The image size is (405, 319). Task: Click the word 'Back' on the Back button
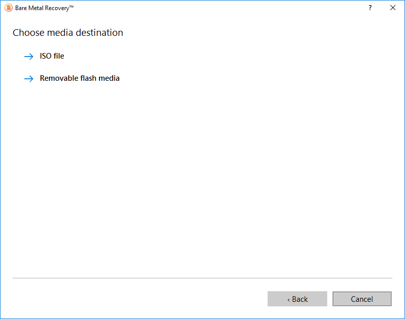point(300,299)
